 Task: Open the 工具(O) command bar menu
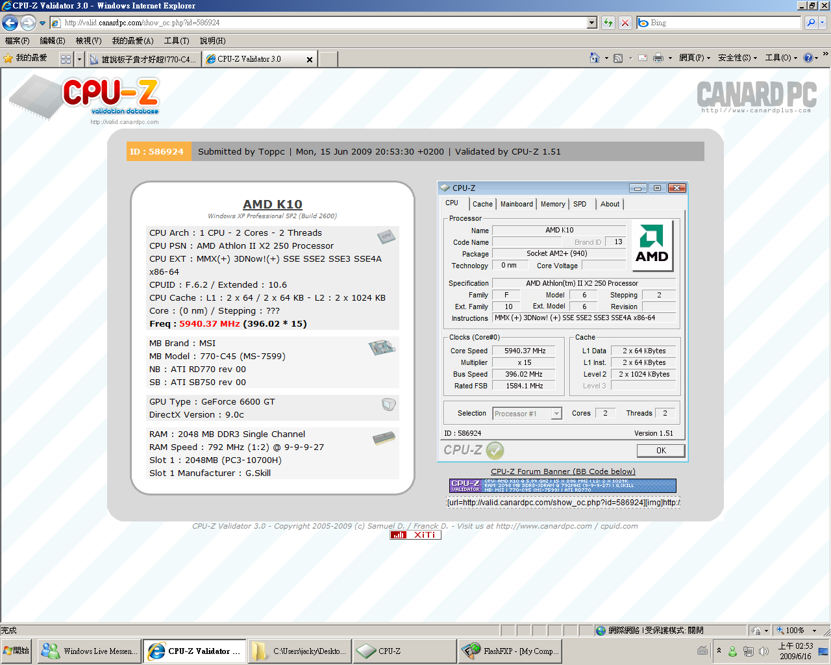coord(781,58)
